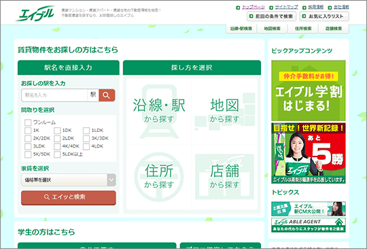Switch to 沿線・駅検索 tab
The width and height of the screenshot is (367, 249).
[x=241, y=29]
